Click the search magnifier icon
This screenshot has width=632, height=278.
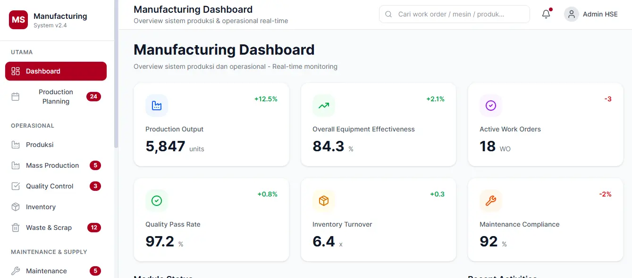pyautogui.click(x=388, y=14)
